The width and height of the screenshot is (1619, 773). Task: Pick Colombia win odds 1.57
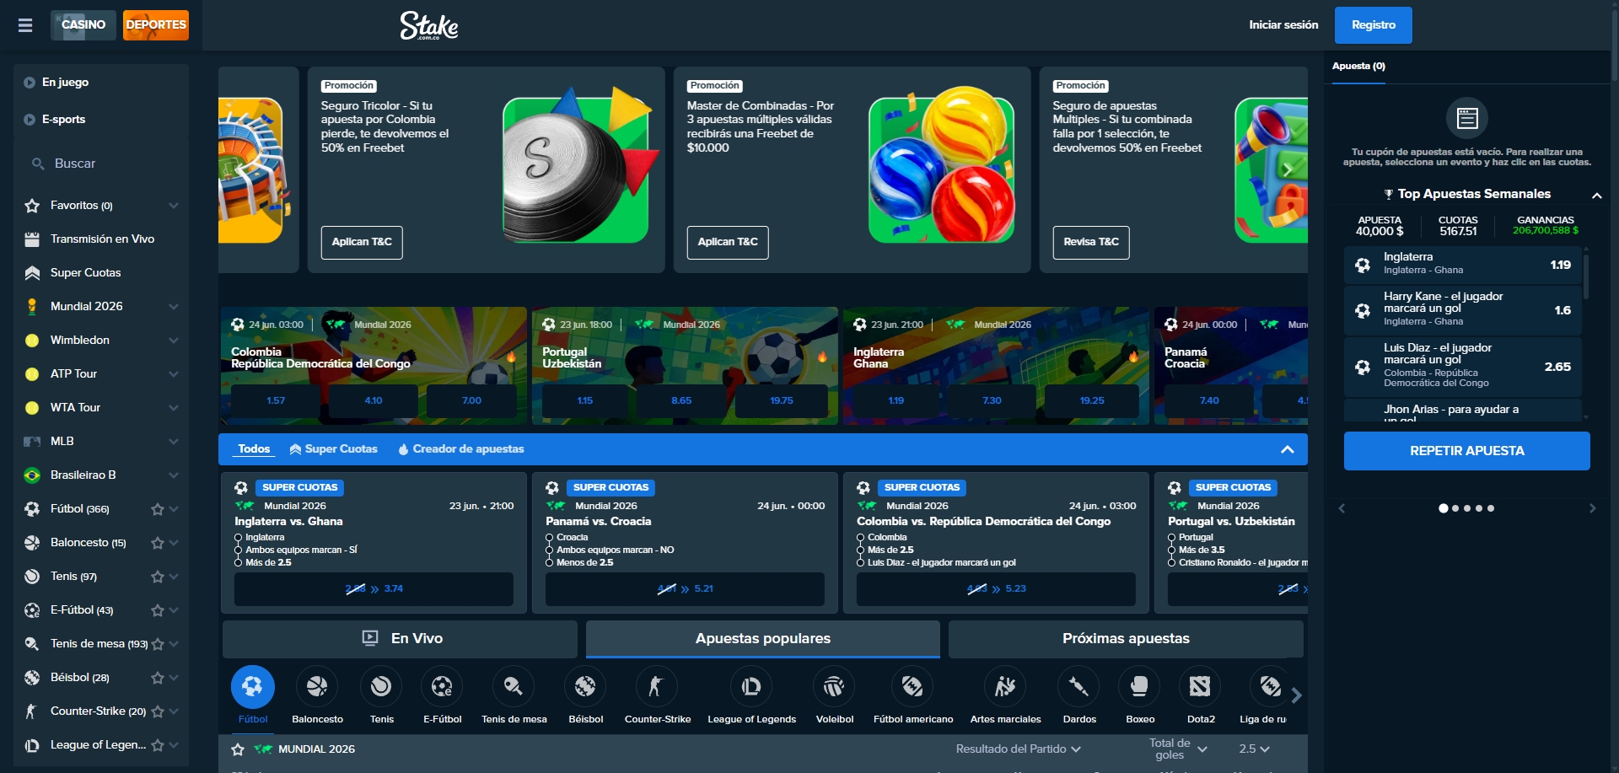click(276, 401)
